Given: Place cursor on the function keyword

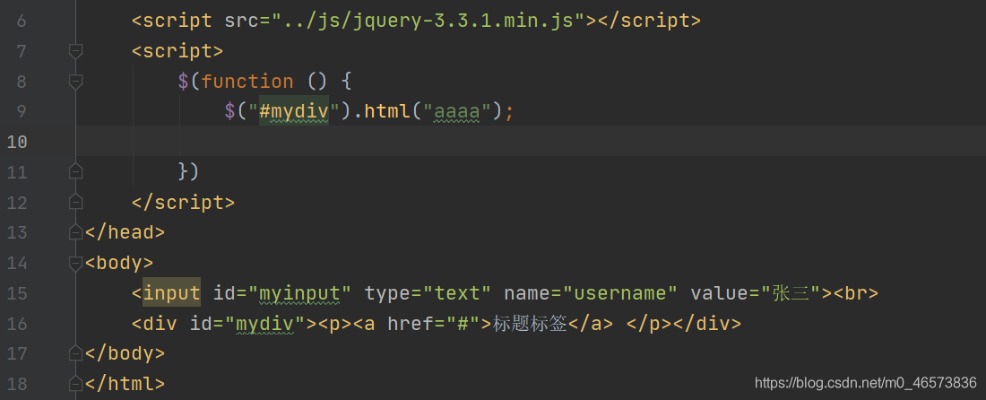Looking at the screenshot, I should (x=247, y=81).
